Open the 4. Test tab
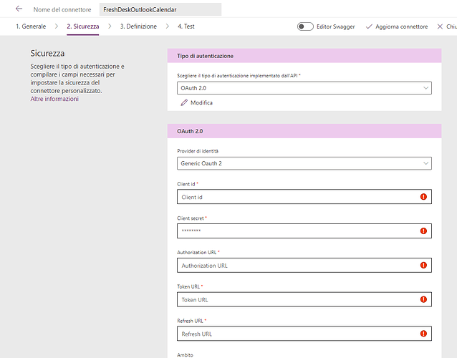The height and width of the screenshot is (358, 457). coord(186,26)
